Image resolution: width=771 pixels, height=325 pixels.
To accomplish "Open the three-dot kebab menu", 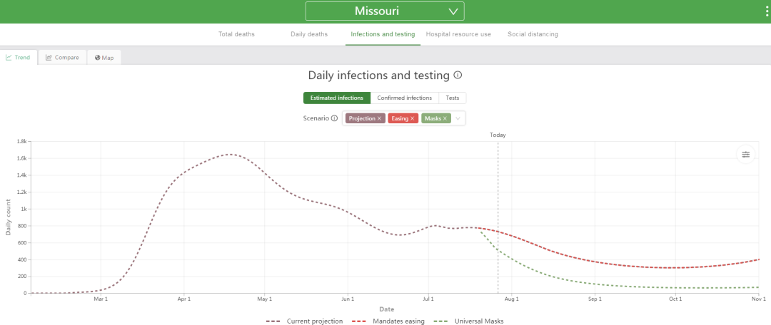I will pos(767,11).
